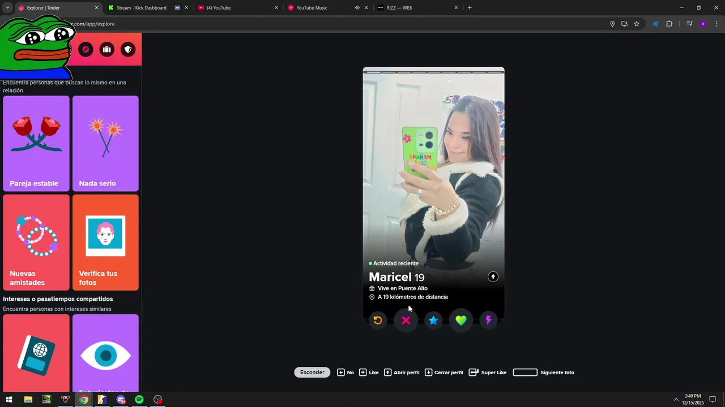Activate Boost with the purple lightning bolt

pos(489,321)
